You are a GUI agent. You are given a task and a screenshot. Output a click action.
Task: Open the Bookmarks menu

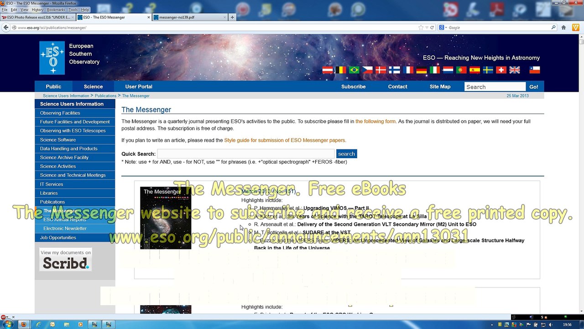click(56, 10)
